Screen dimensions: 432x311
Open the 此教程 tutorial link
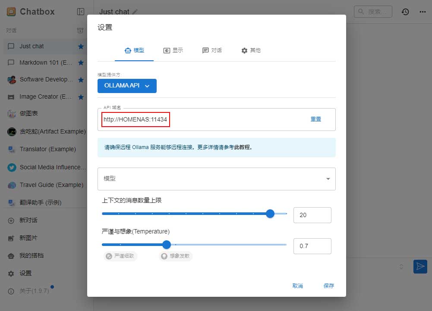[x=242, y=147]
